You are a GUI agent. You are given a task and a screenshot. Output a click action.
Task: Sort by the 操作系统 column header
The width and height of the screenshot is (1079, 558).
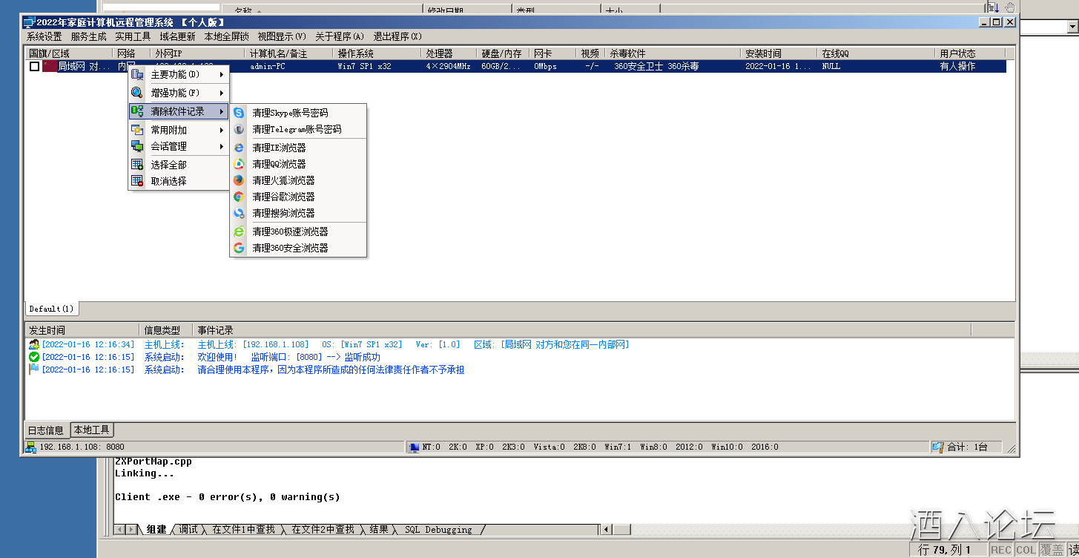click(378, 53)
